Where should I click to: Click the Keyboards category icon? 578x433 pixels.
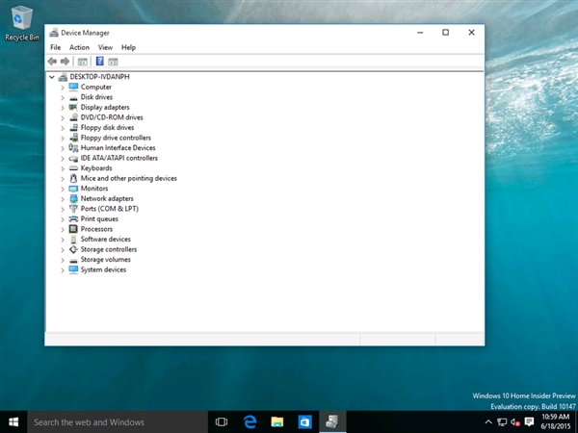pyautogui.click(x=74, y=168)
